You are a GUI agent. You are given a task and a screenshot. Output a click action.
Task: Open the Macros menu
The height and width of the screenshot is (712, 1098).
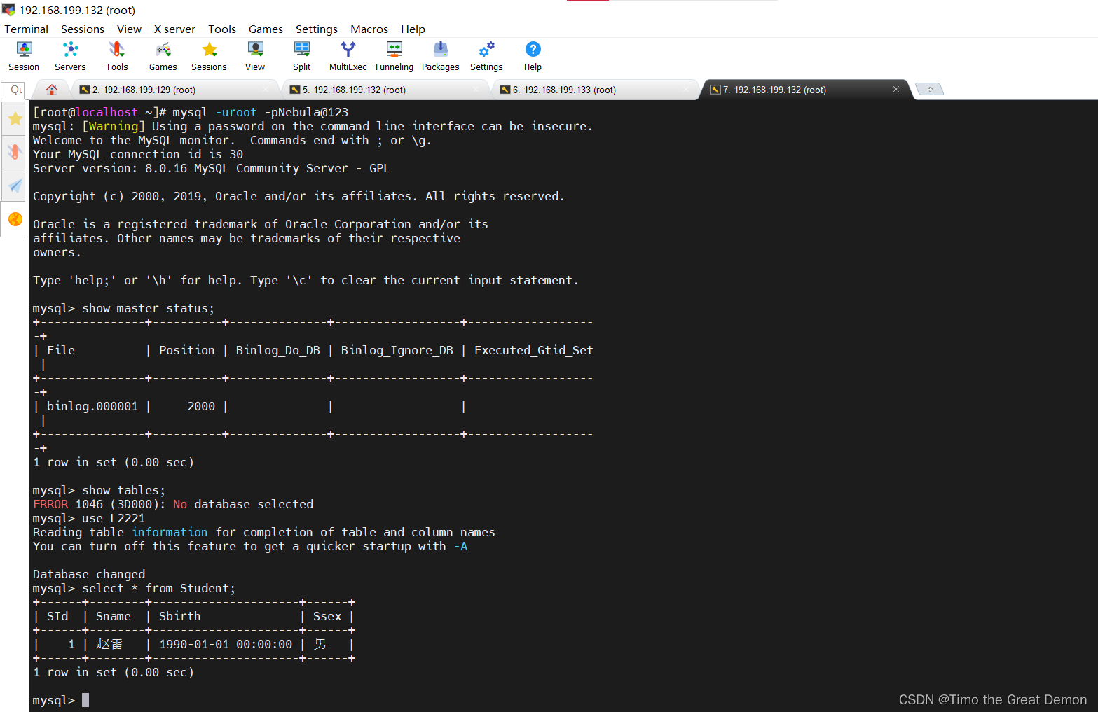pos(369,29)
